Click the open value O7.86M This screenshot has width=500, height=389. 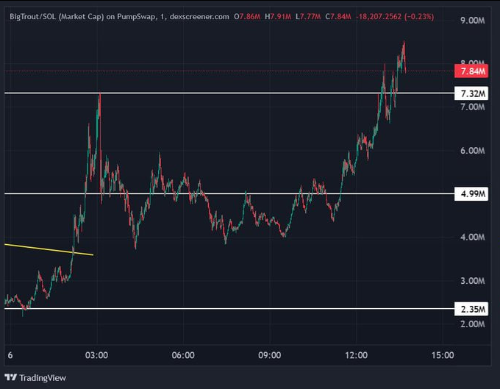pyautogui.click(x=247, y=17)
